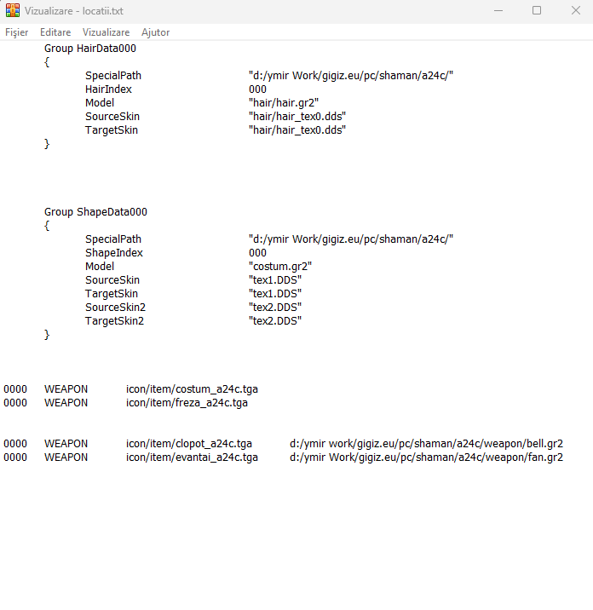Click the SpecialPath value in the ShapeData000 group

coord(351,239)
